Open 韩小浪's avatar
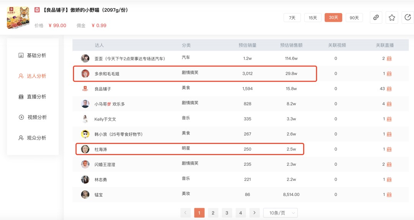Image resolution: width=414 pixels, height=220 pixels. (x=85, y=134)
